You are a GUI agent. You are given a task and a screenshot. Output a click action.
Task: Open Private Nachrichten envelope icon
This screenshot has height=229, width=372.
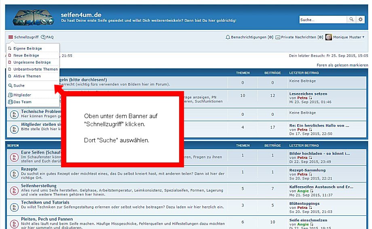click(x=278, y=37)
